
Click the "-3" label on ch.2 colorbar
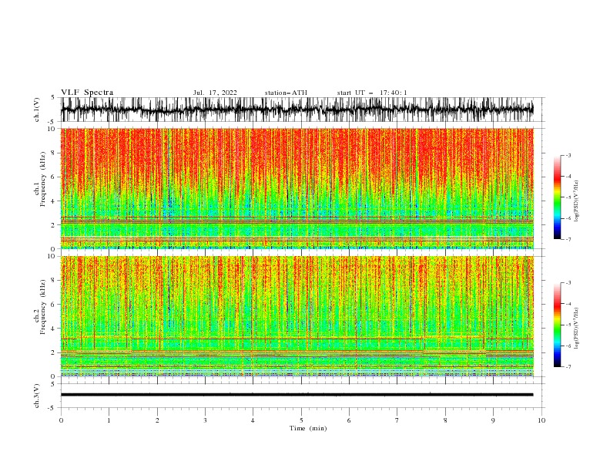coord(568,283)
